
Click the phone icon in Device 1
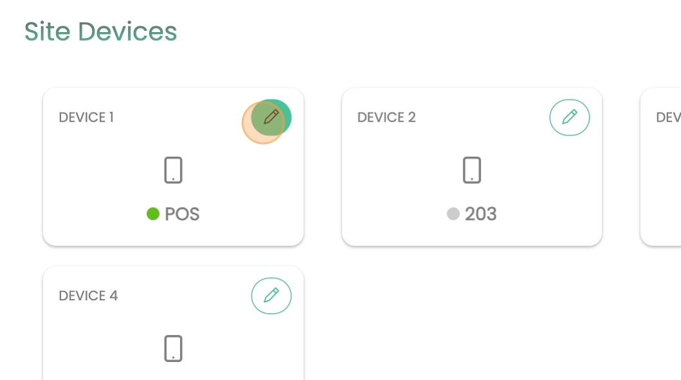click(x=173, y=170)
